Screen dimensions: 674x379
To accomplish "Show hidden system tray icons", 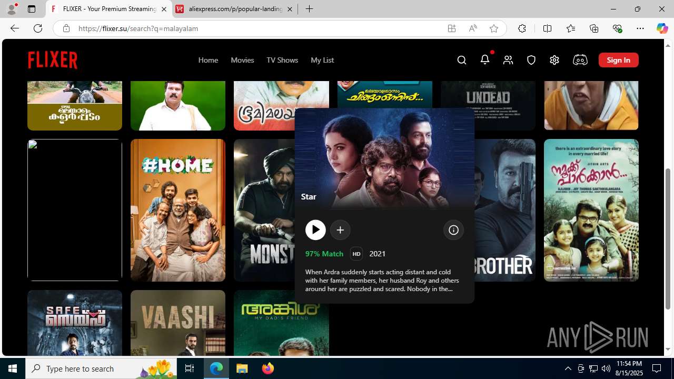I will [568, 368].
